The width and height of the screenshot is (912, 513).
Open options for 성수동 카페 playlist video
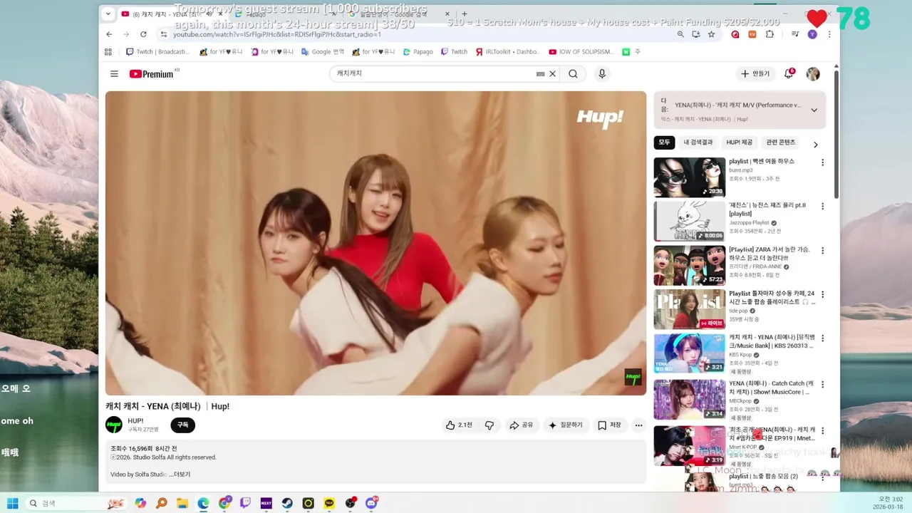click(822, 294)
